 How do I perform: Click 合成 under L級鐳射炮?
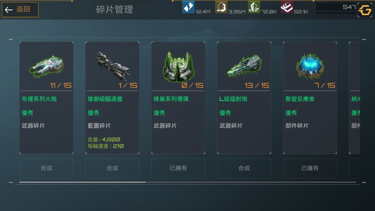244,168
